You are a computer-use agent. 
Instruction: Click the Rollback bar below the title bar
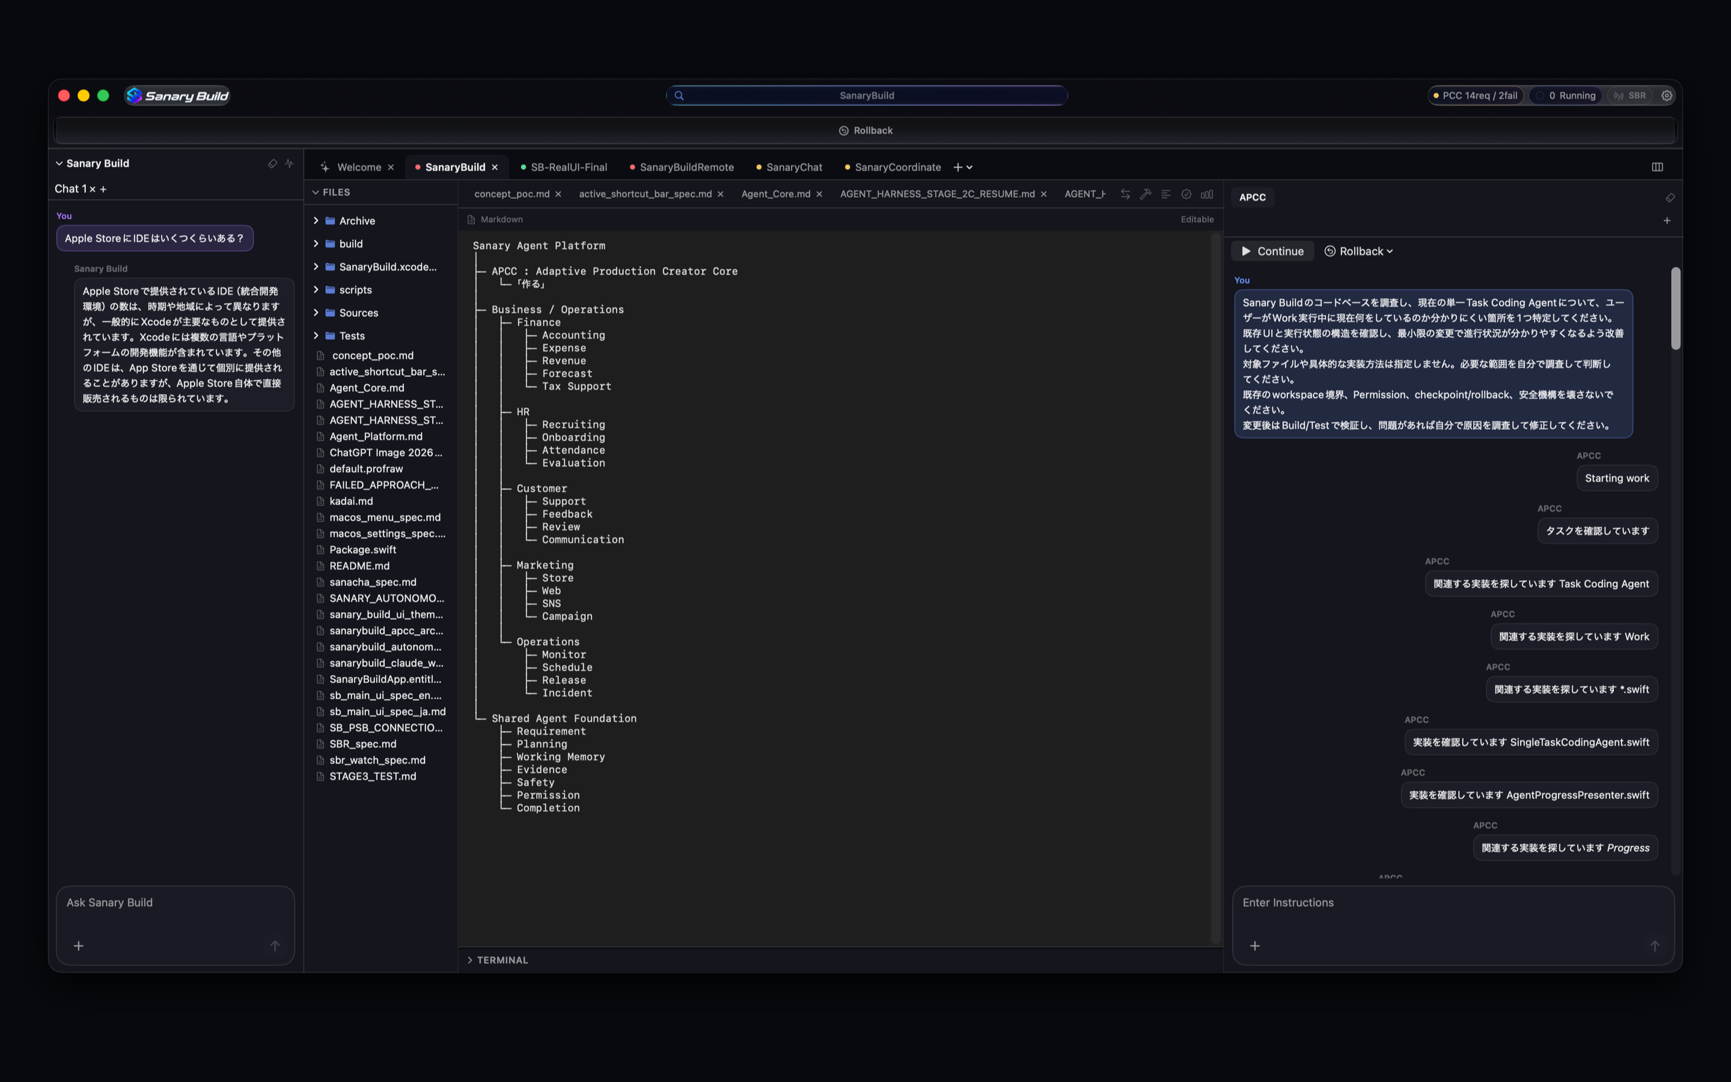coord(865,130)
